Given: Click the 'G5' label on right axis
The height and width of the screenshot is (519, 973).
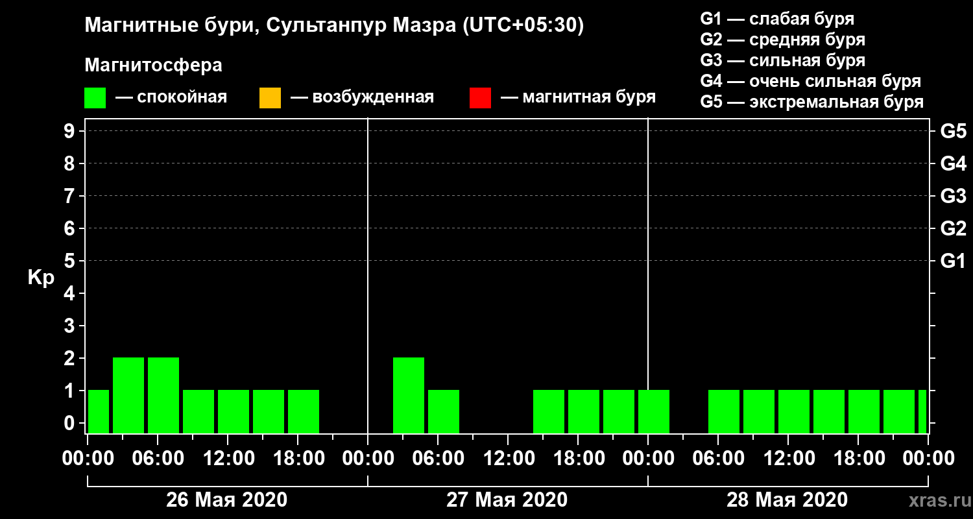Looking at the screenshot, I should click(x=953, y=131).
